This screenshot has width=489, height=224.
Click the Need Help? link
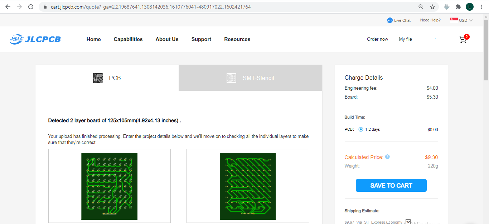[x=430, y=20]
